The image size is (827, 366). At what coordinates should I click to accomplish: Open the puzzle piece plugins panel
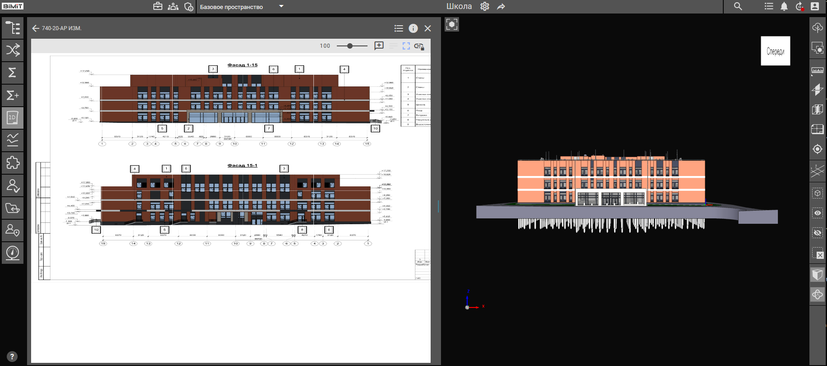13,163
